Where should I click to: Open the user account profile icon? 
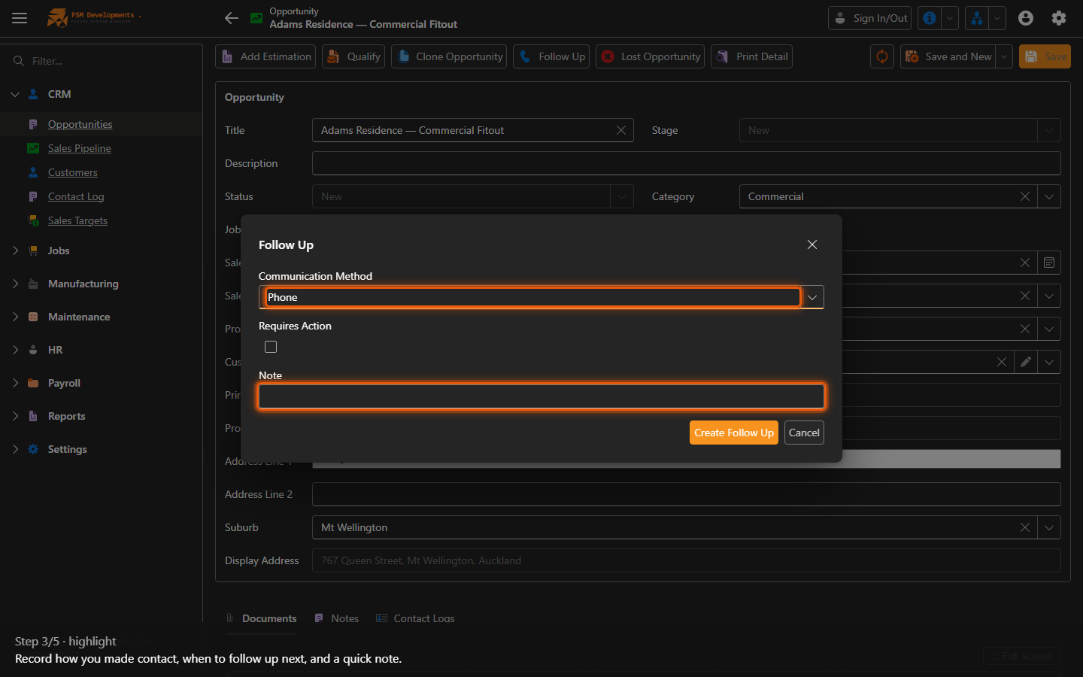1026,18
